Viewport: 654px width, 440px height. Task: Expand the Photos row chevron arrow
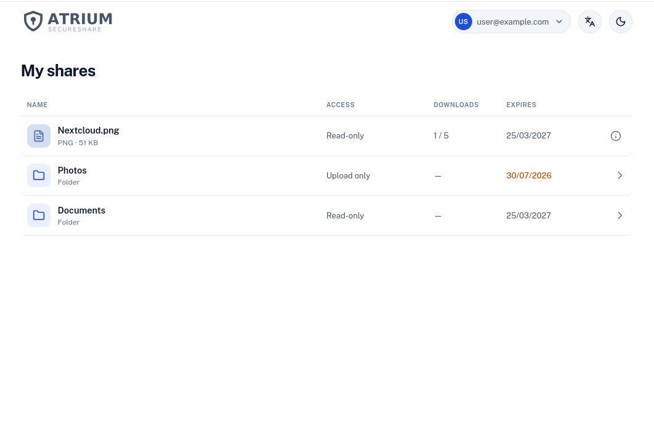tap(620, 175)
